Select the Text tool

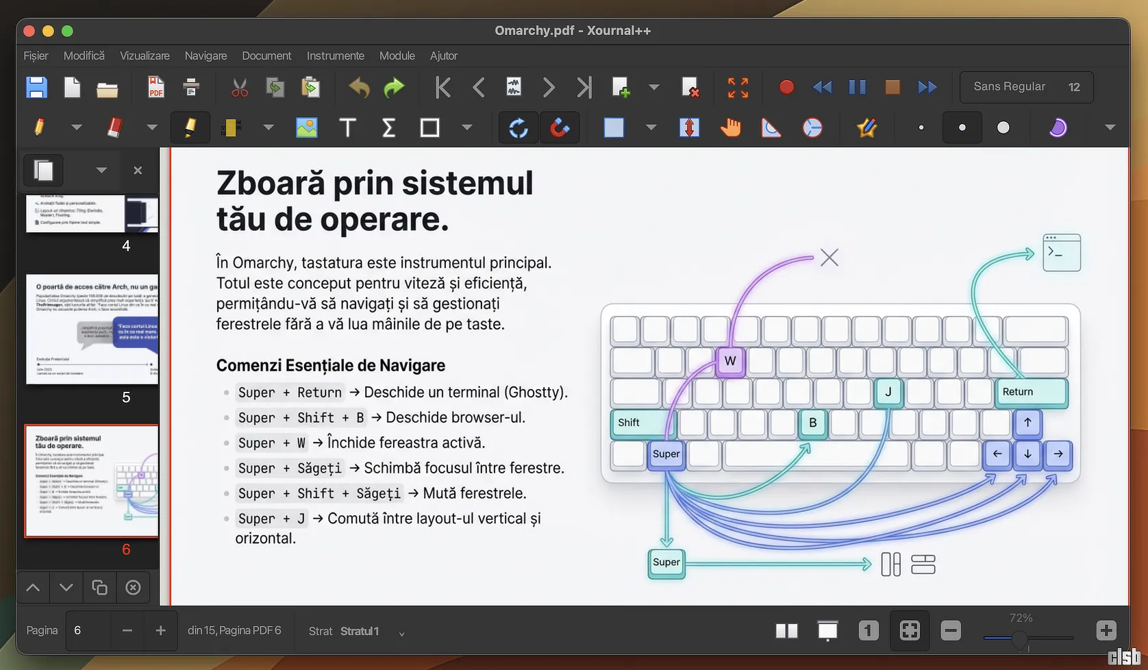tap(347, 127)
